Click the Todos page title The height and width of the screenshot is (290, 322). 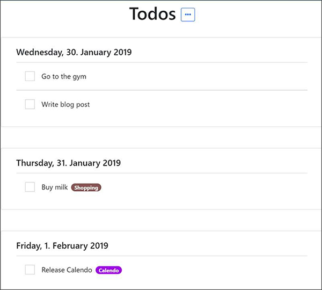(152, 14)
